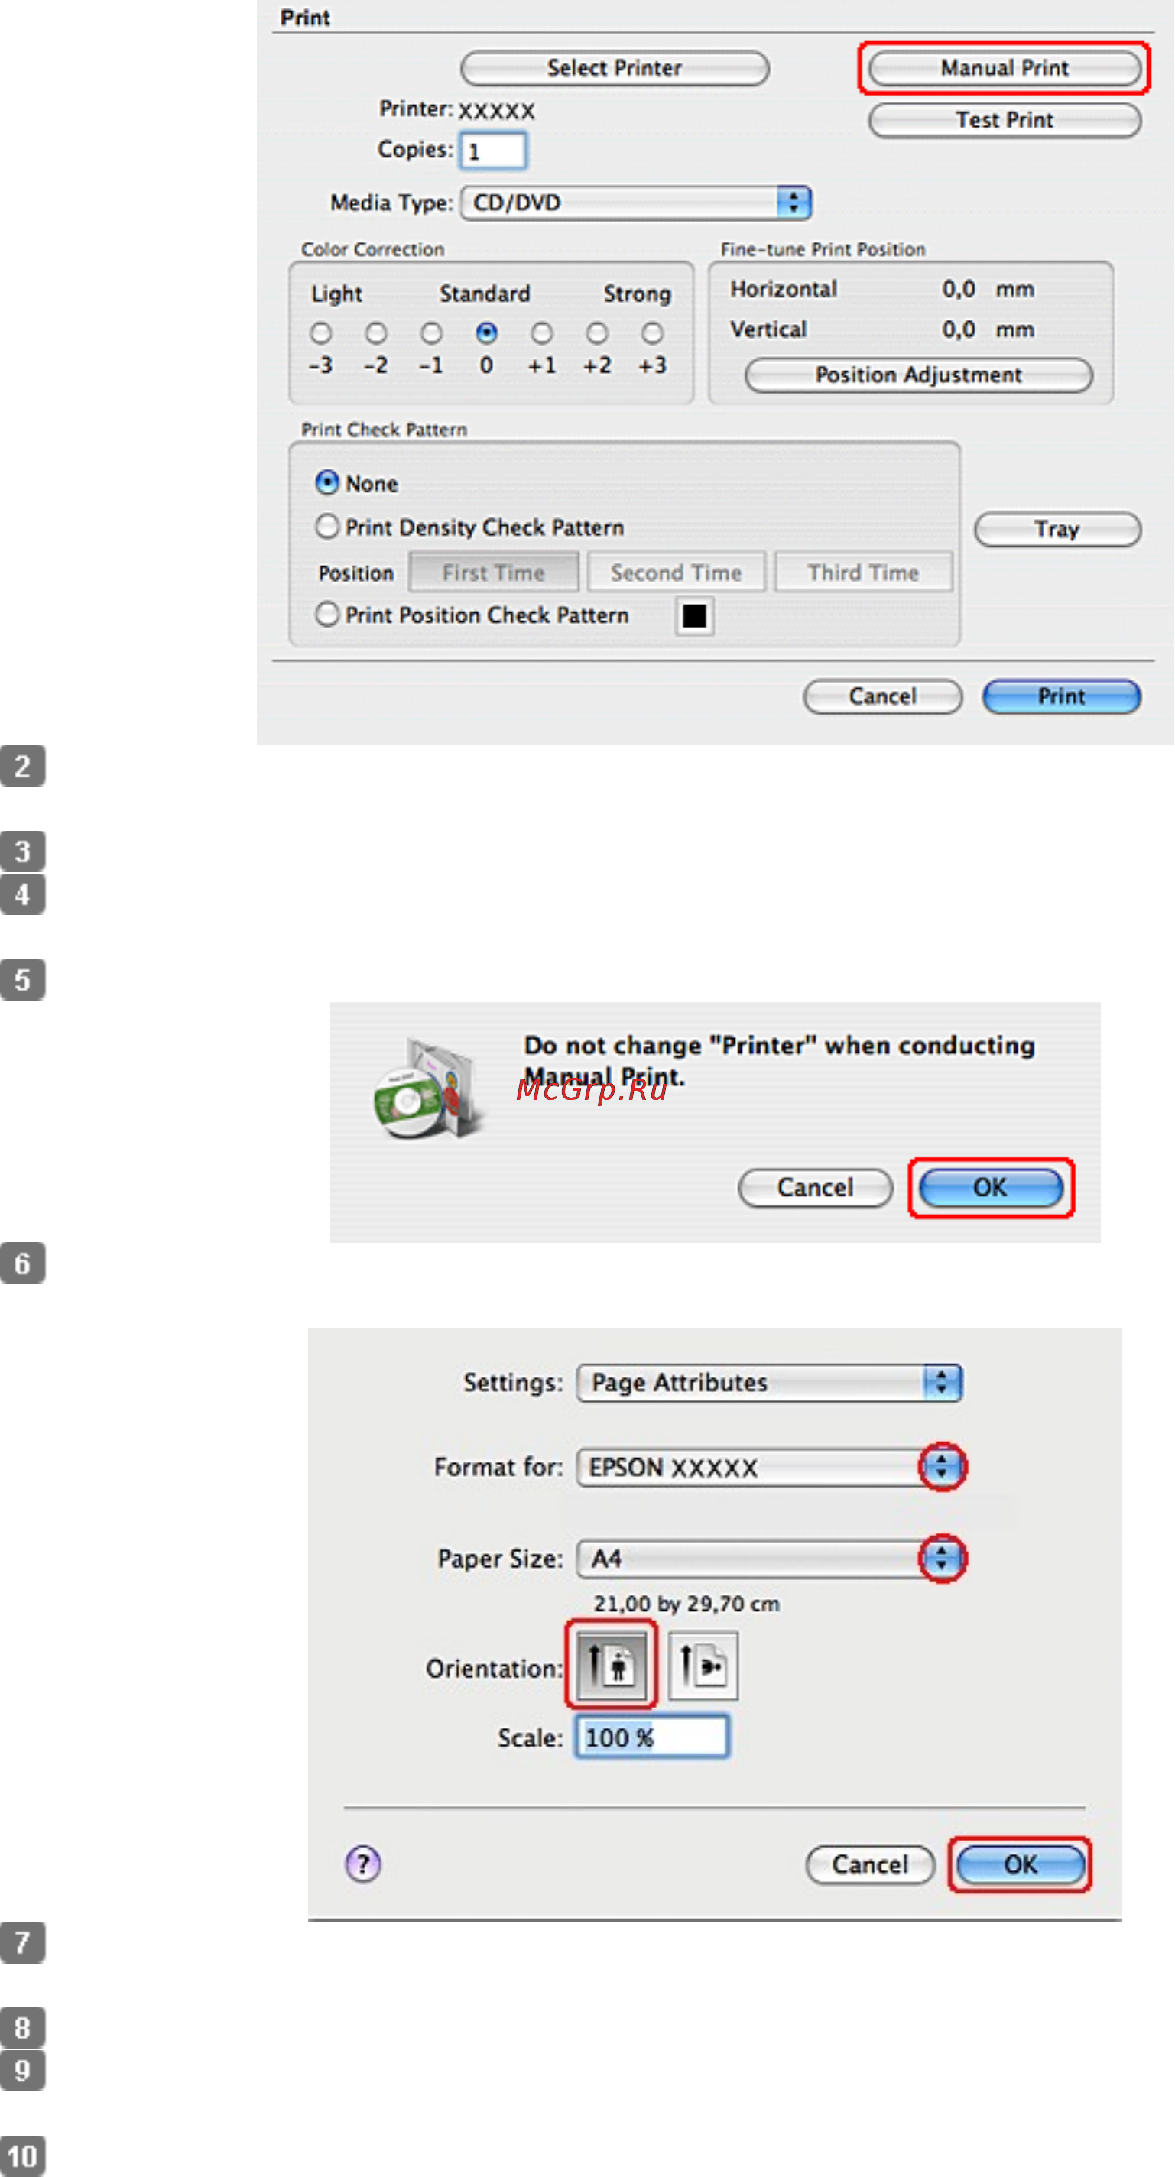The height and width of the screenshot is (2177, 1175).
Task: Select landscape orientation icon
Action: coord(703,1665)
